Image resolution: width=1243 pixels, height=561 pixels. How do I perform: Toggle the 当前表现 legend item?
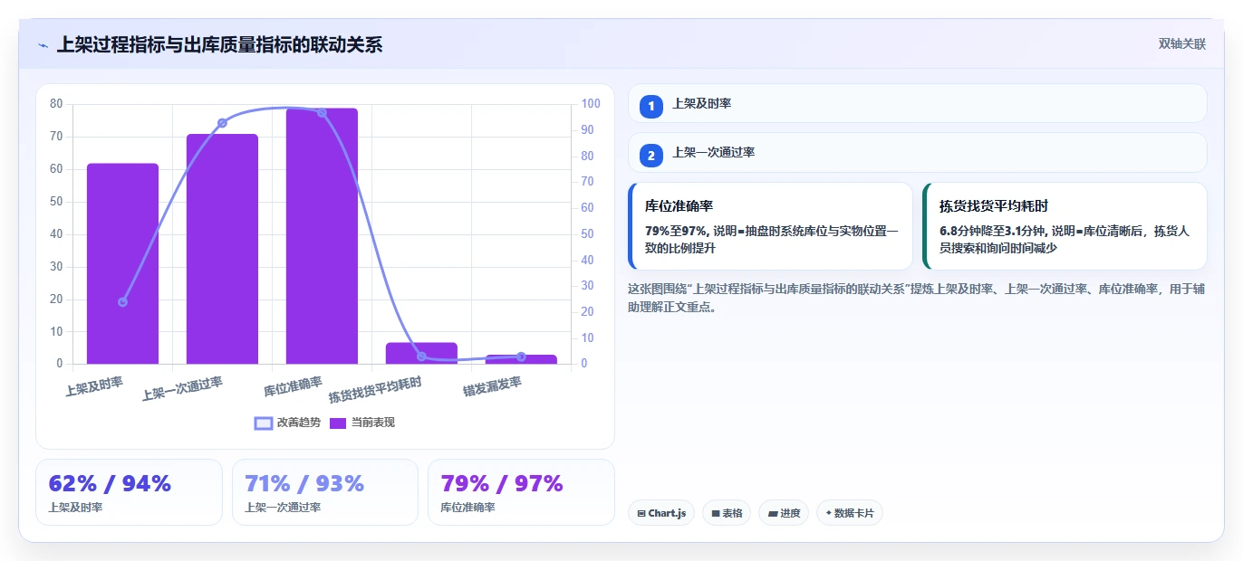362,423
